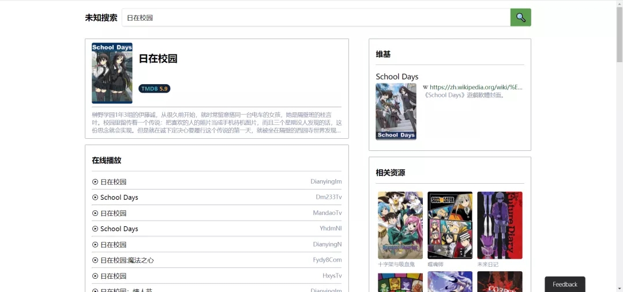Click the synopsis text starting with 榊野学园
The width and height of the screenshot is (623, 292).
pos(216,123)
